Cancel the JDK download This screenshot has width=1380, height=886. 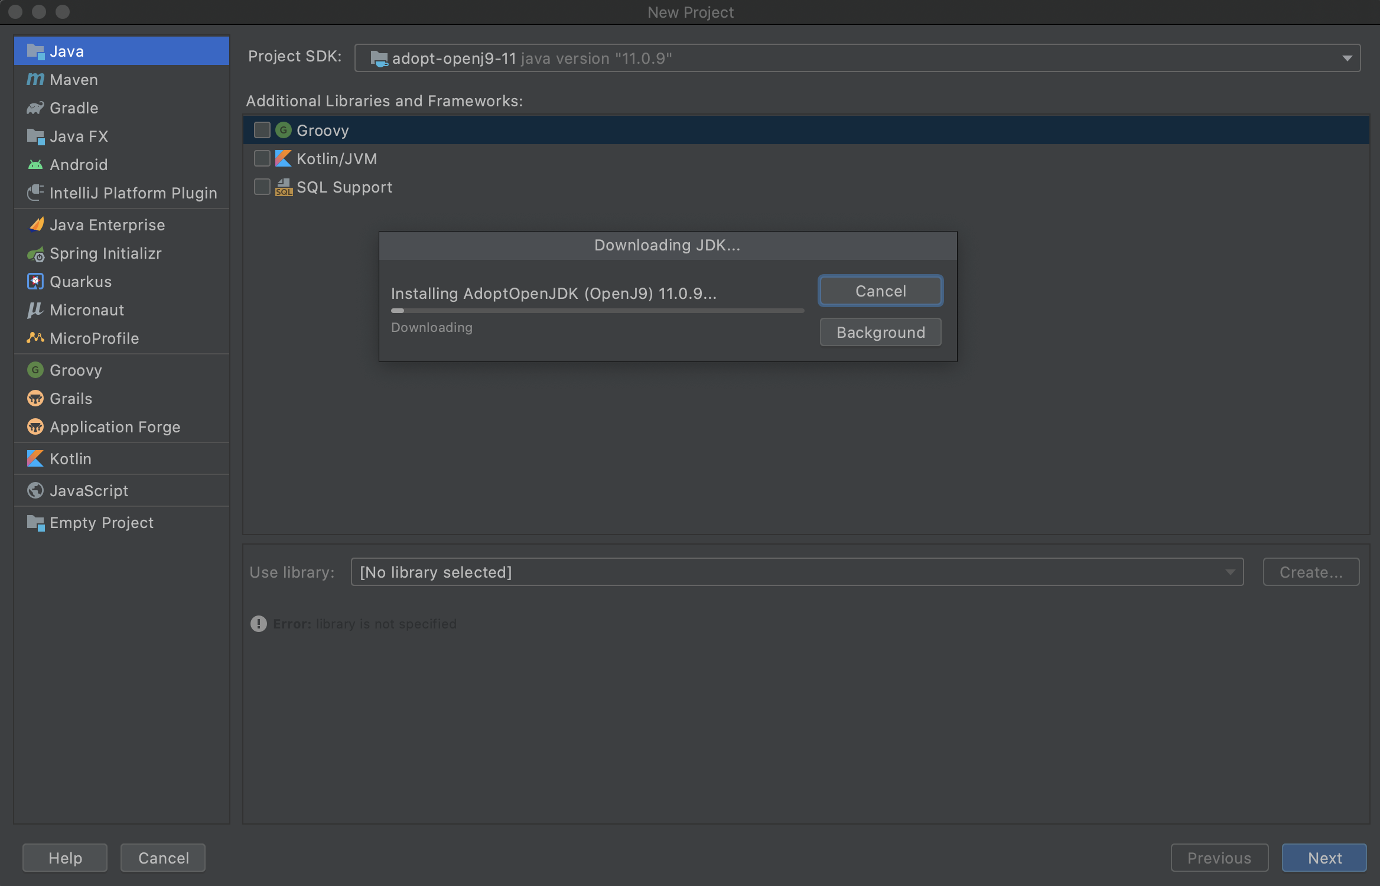880,291
